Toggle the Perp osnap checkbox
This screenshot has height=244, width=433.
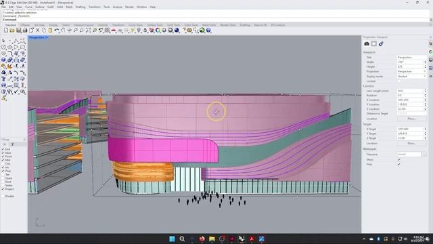(3, 171)
